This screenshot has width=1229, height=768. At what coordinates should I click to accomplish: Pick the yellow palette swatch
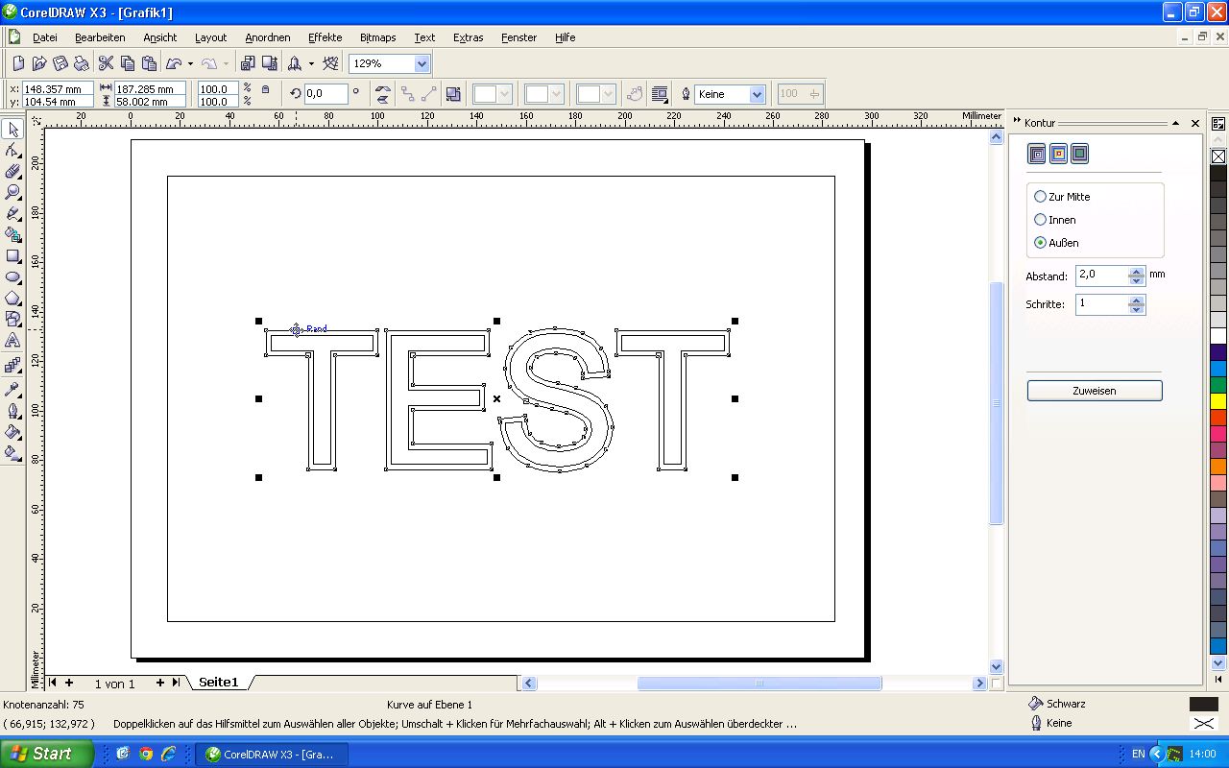(1218, 400)
